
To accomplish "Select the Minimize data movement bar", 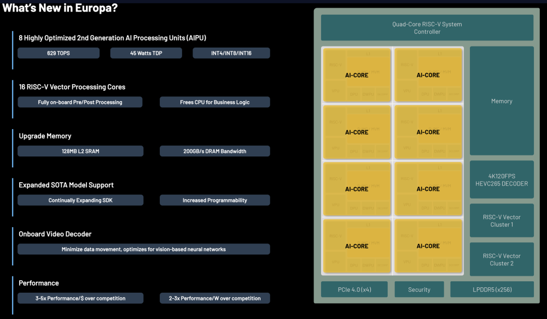I will [143, 249].
